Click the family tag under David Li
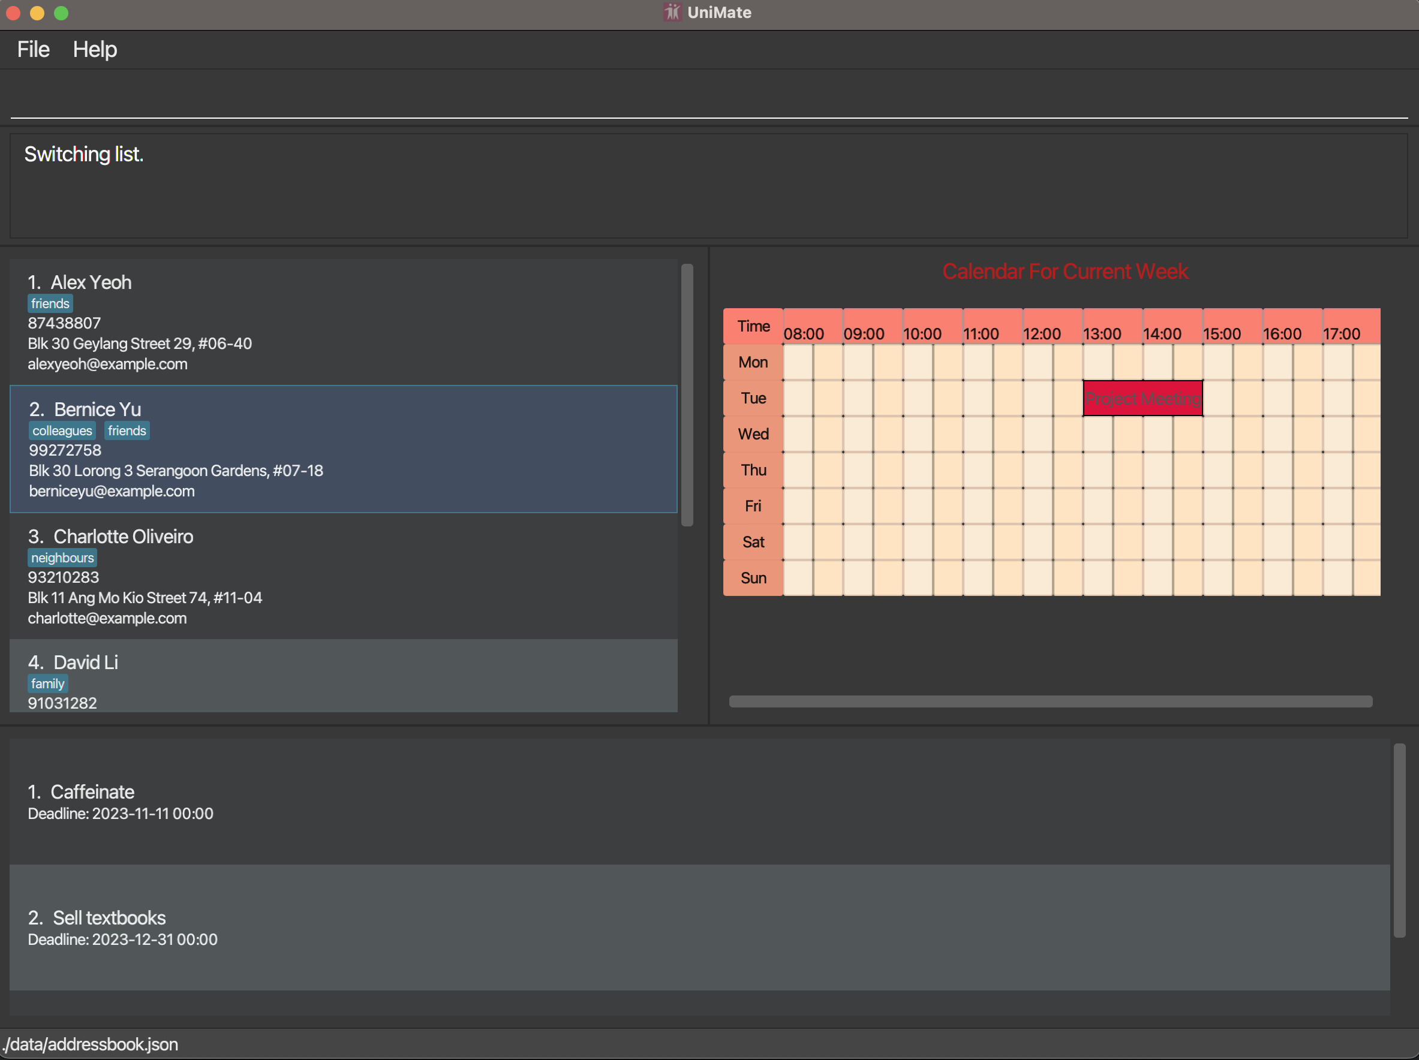Image resolution: width=1419 pixels, height=1060 pixels. (47, 683)
